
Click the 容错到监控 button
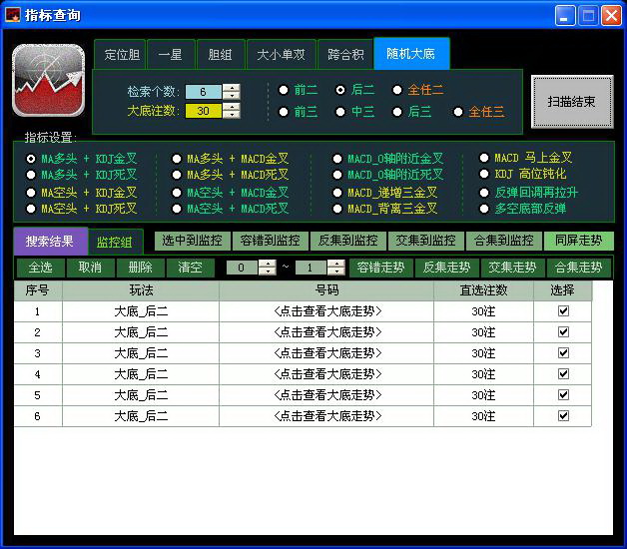point(271,241)
